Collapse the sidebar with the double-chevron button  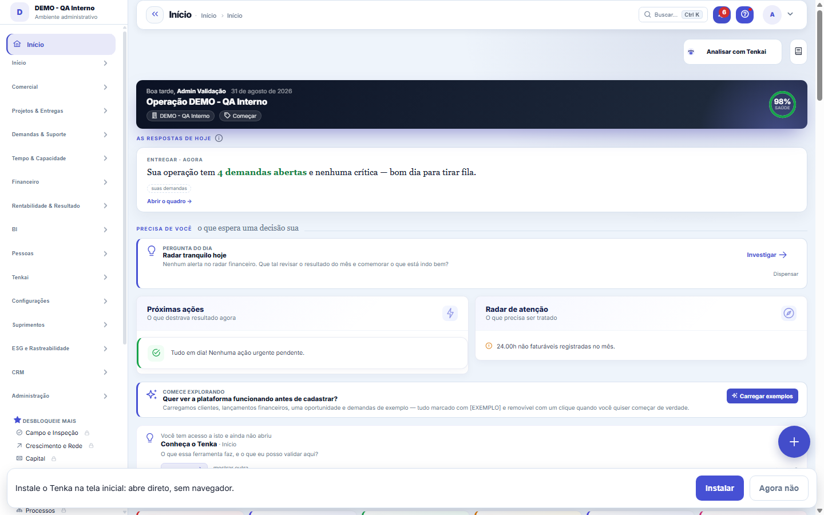tap(154, 15)
